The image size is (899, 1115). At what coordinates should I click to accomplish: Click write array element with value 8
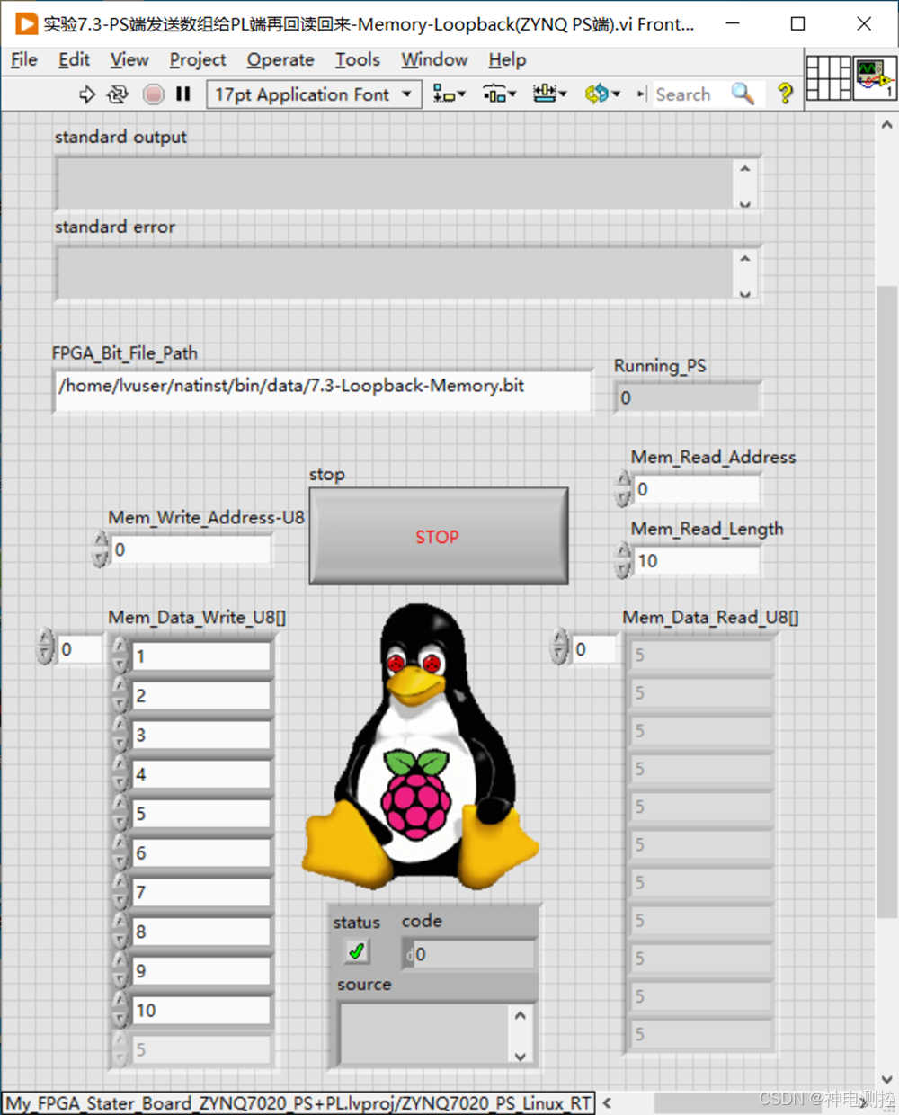point(201,932)
